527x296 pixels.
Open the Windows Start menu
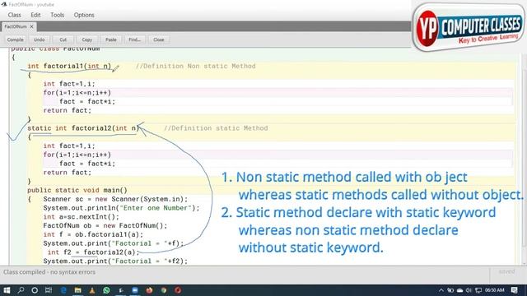(7, 290)
